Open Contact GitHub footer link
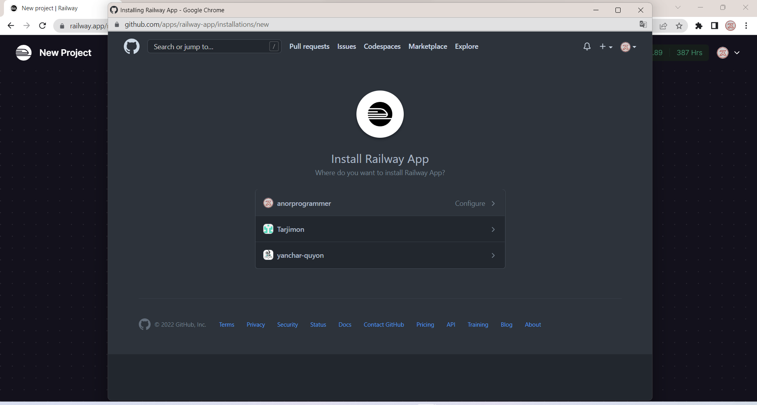 (x=384, y=325)
